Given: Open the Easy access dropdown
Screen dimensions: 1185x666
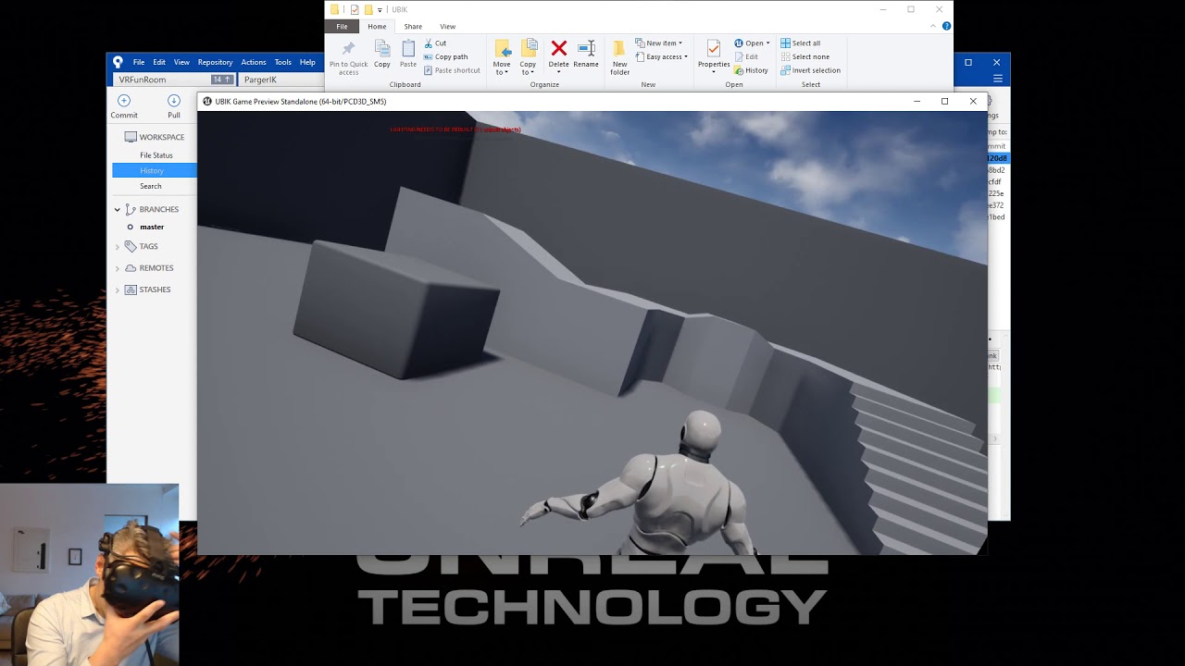Looking at the screenshot, I should (x=661, y=56).
